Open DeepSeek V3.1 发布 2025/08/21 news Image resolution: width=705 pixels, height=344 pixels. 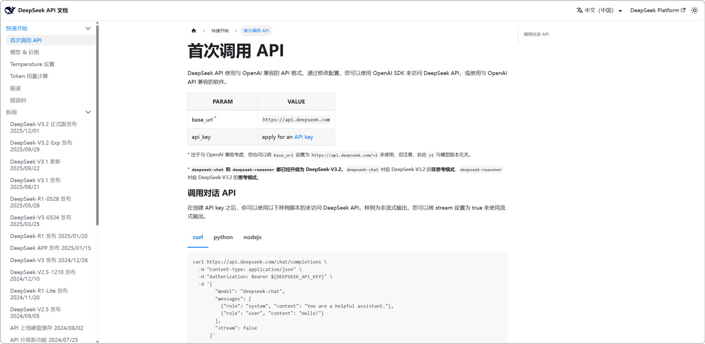click(35, 184)
